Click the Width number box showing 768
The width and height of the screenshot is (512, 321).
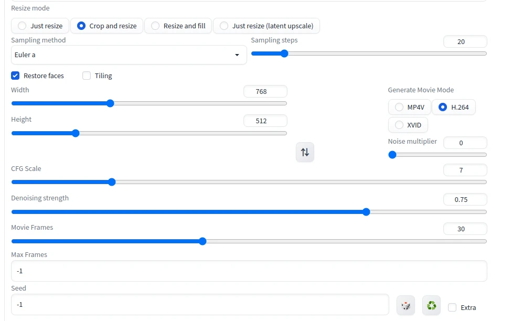click(x=265, y=91)
